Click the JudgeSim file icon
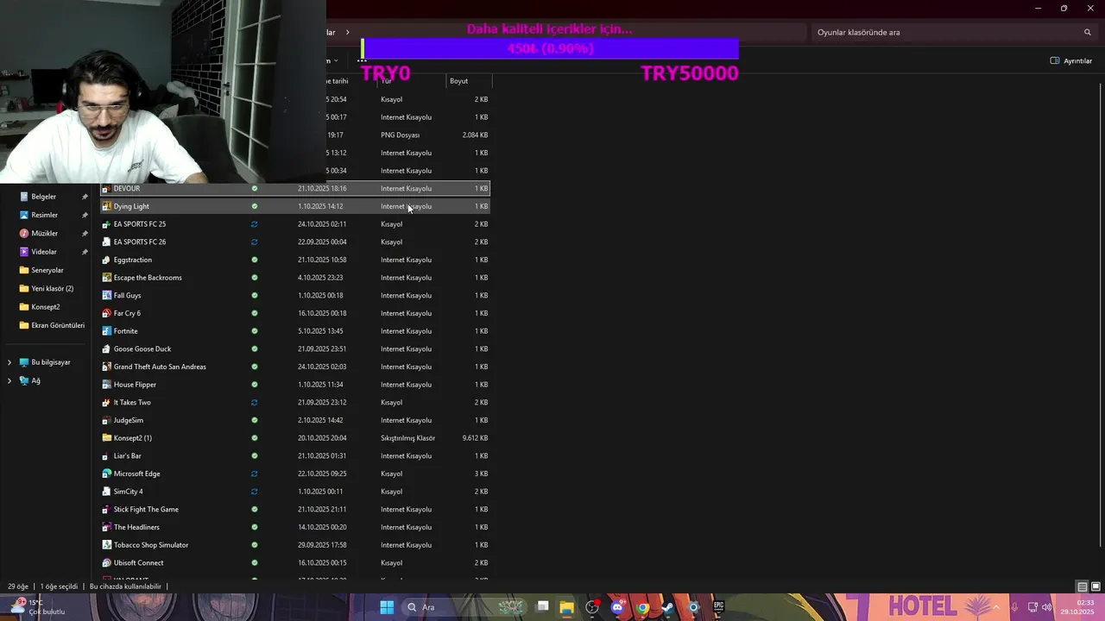Screen dimensions: 1105x621 pyautogui.click(x=107, y=420)
